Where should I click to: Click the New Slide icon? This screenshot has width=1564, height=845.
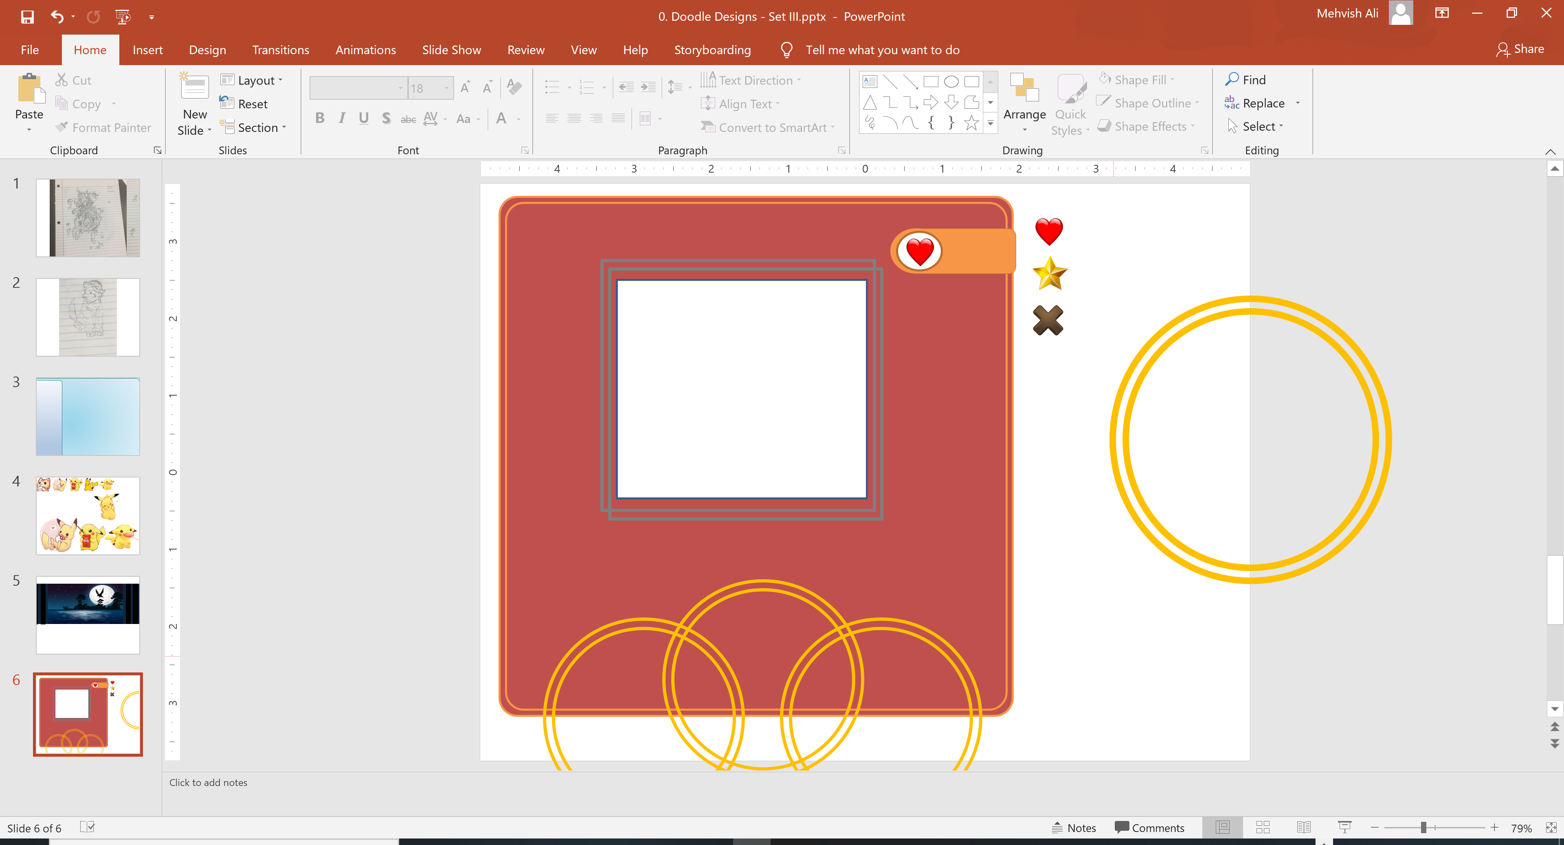[x=194, y=89]
